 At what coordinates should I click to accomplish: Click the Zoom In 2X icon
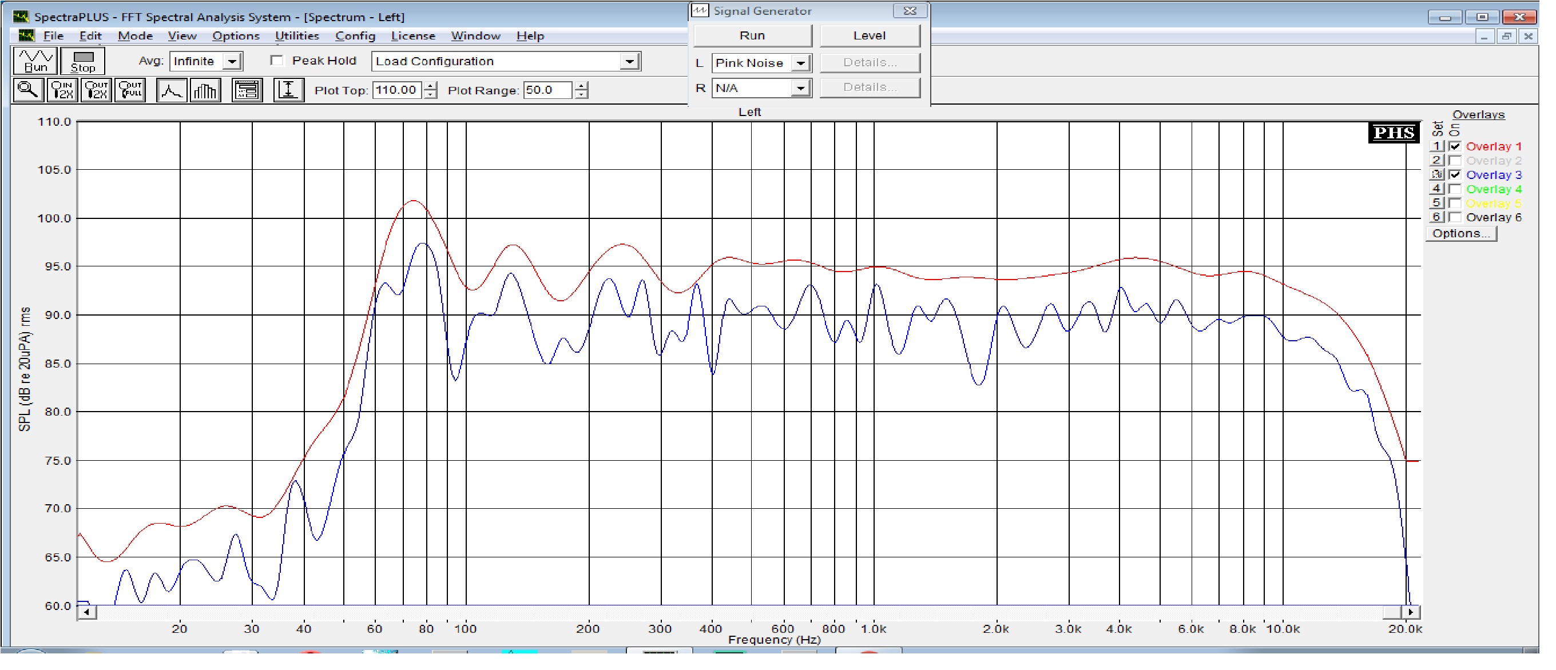[x=62, y=90]
